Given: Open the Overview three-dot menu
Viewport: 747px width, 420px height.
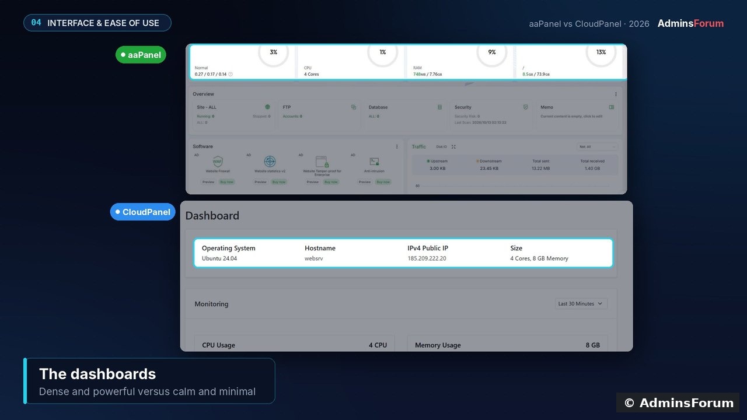Looking at the screenshot, I should 616,94.
